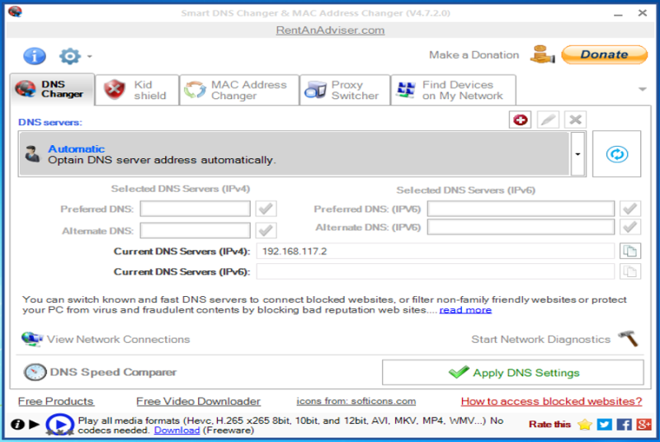Copy current IPv4 DNS servers
The width and height of the screenshot is (660, 442).
[630, 251]
